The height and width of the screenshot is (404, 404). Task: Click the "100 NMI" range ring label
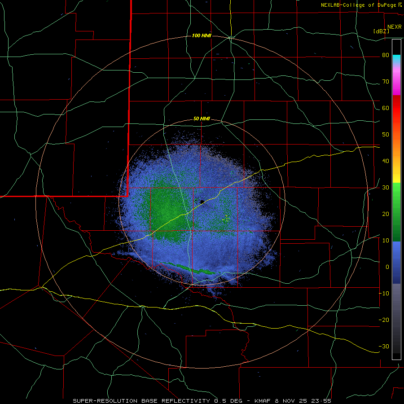point(202,35)
